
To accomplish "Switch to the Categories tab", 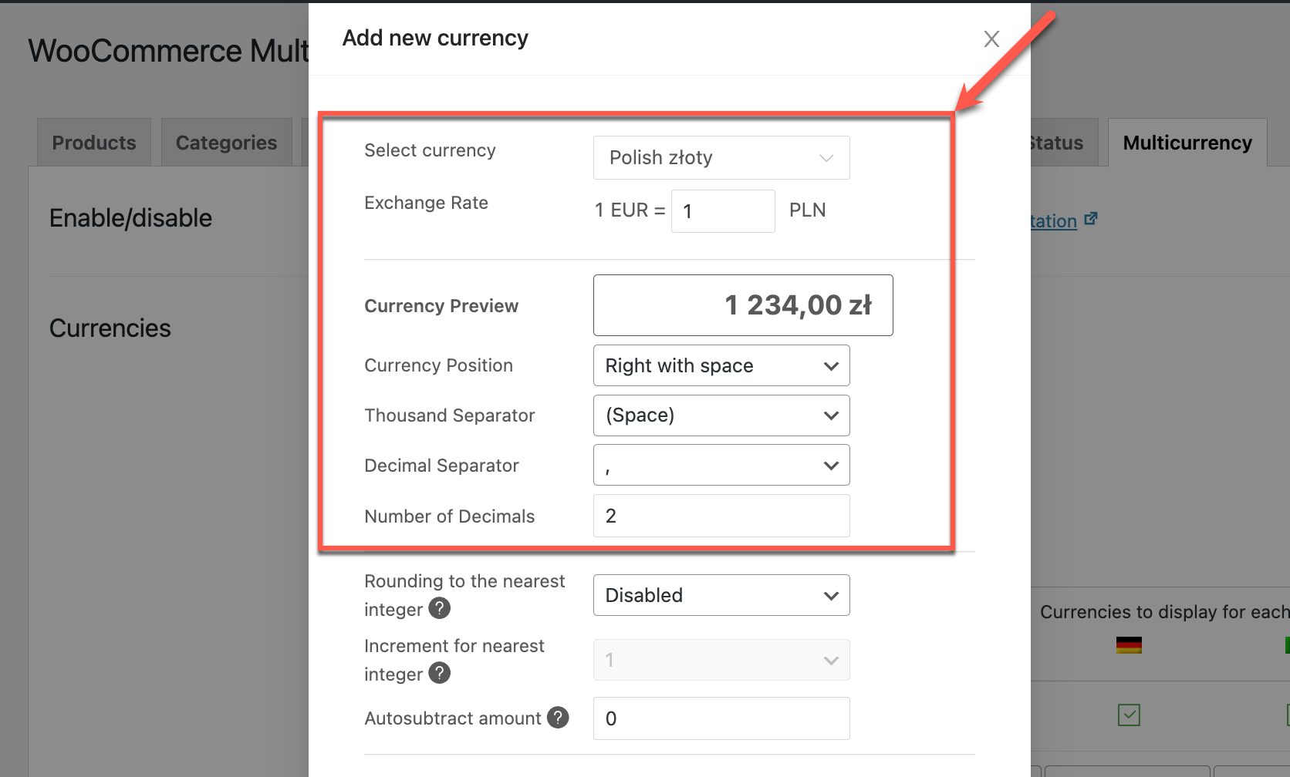I will 226,143.
